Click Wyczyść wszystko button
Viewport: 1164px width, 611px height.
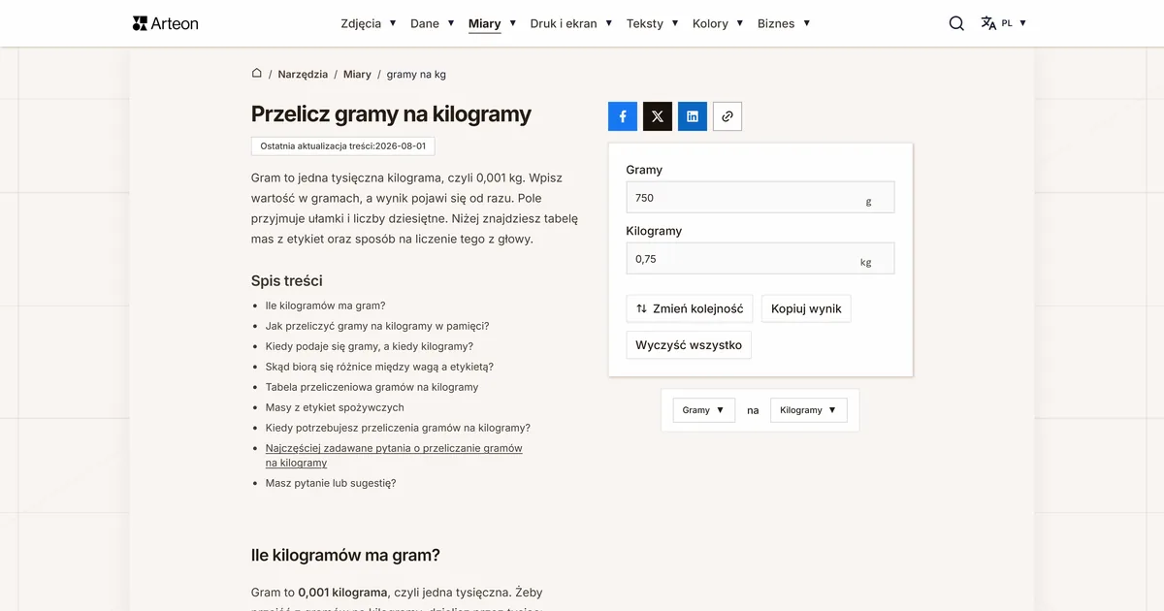(x=689, y=344)
